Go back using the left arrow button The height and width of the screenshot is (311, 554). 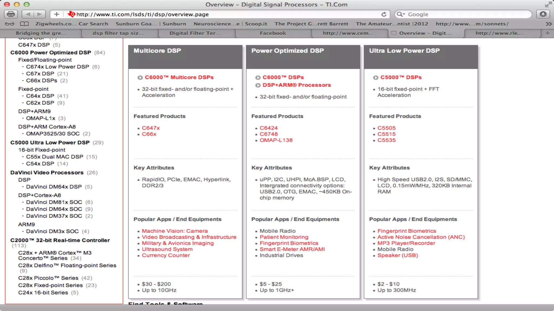point(28,14)
